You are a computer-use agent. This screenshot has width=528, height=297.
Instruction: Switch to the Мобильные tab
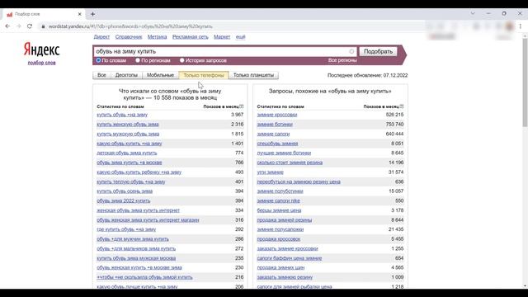coord(160,75)
